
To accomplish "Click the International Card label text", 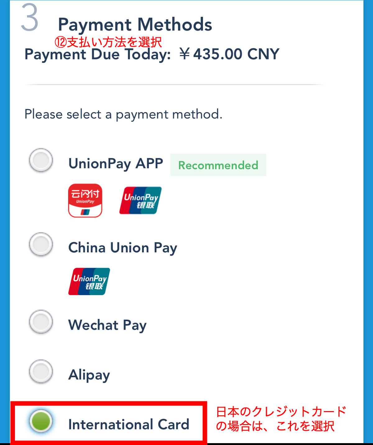I will click(x=129, y=424).
